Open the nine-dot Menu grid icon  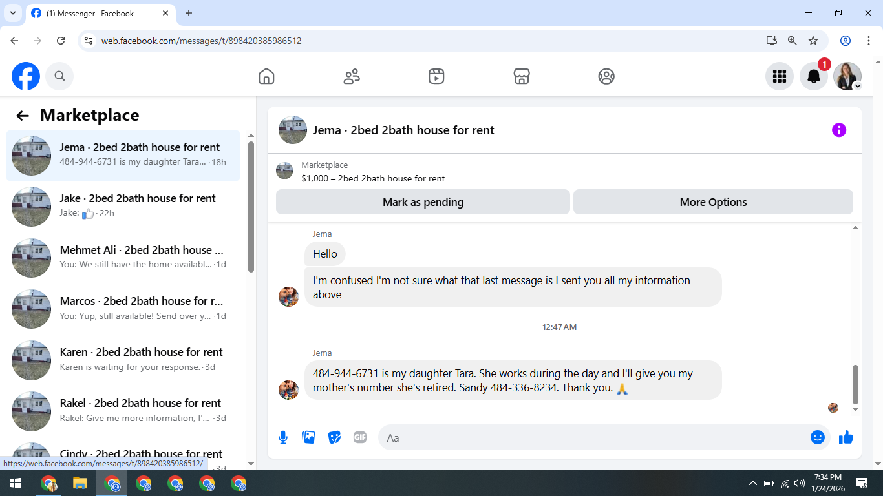(x=780, y=76)
